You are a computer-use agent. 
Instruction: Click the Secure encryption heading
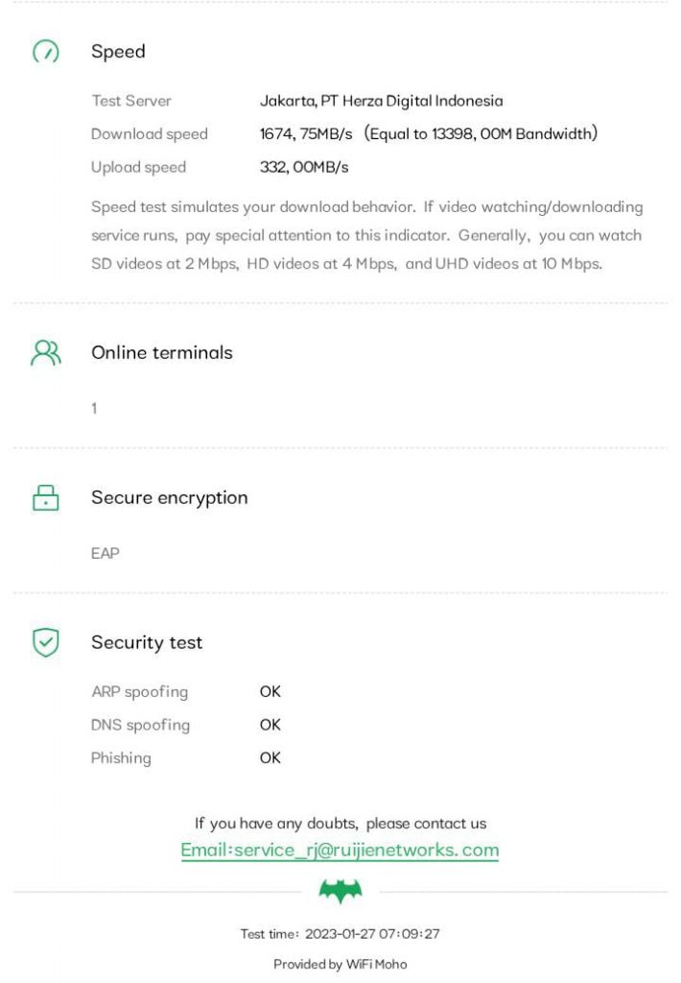pyautogui.click(x=169, y=497)
